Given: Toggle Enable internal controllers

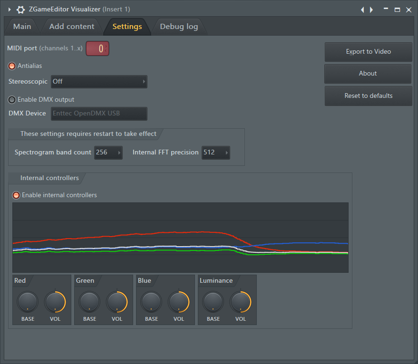Looking at the screenshot, I should pyautogui.click(x=16, y=195).
